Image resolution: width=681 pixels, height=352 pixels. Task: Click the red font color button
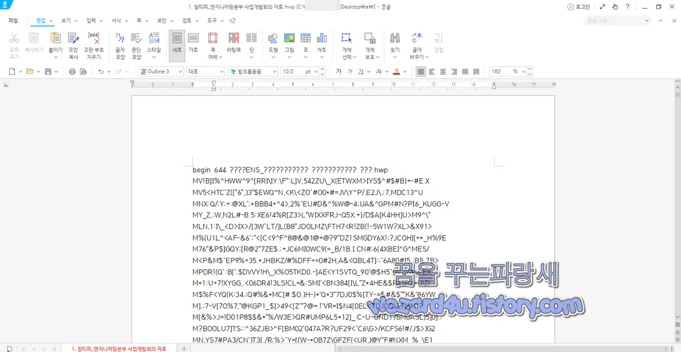(x=396, y=71)
